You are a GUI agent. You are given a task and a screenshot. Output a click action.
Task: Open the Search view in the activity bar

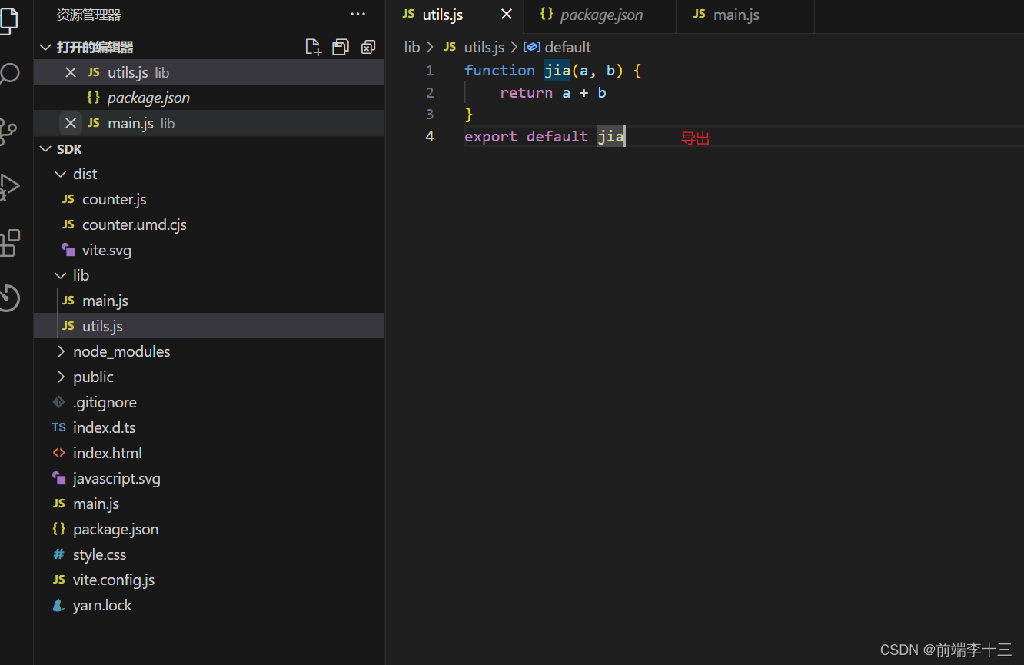tap(11, 74)
